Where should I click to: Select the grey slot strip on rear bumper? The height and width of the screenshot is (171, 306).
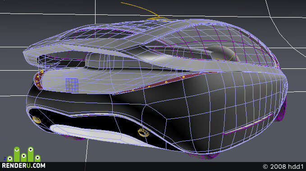[248, 124]
